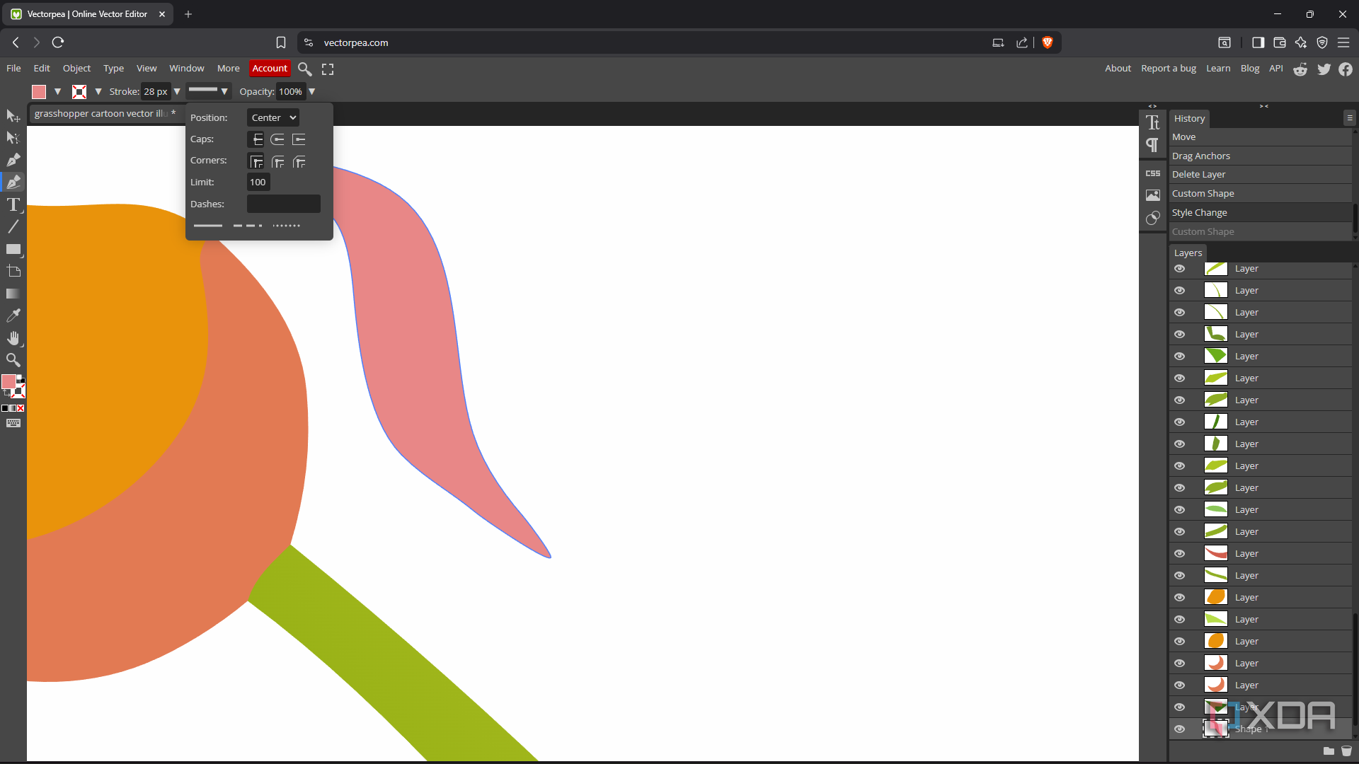1359x764 pixels.
Task: Choose the Pen tool
Action: pyautogui.click(x=13, y=161)
